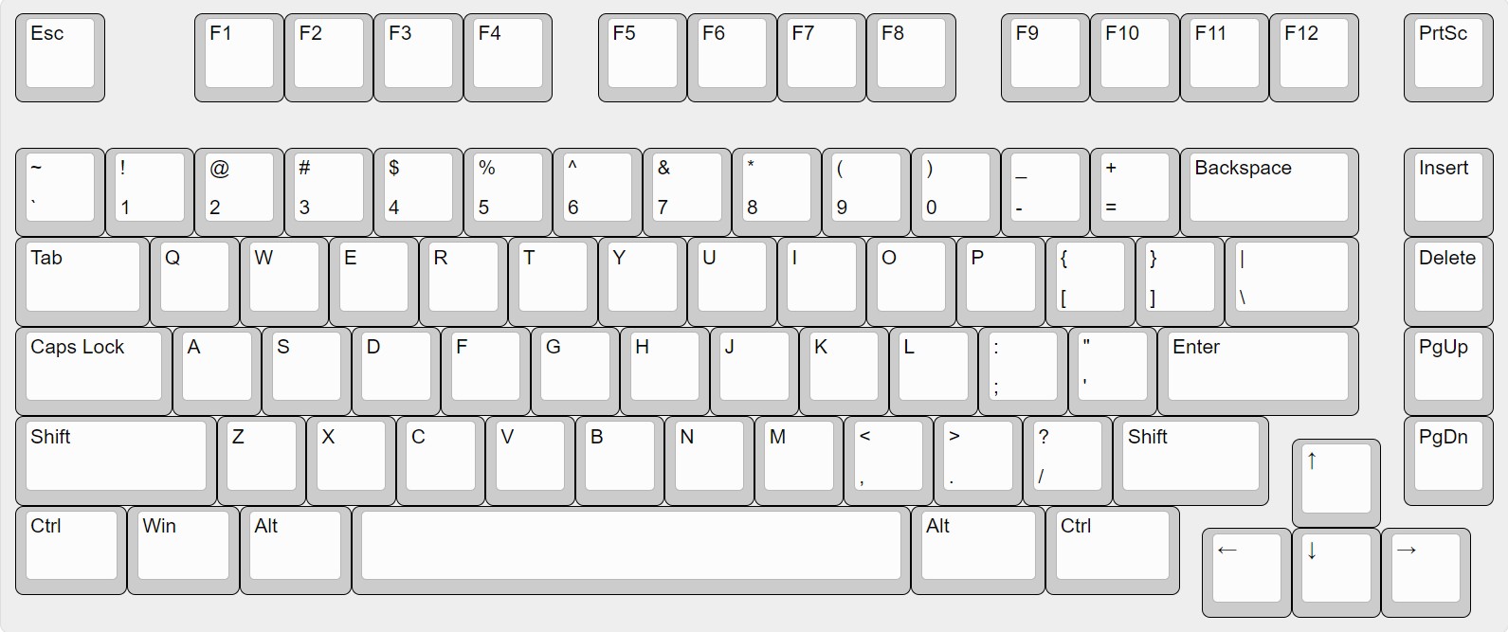Select the right Alt key
Image resolution: width=1508 pixels, height=632 pixels.
978,551
